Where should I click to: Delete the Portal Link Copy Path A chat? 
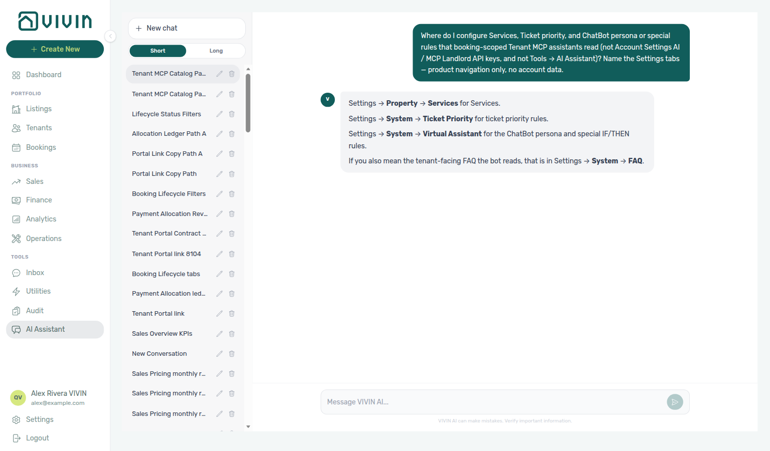pyautogui.click(x=232, y=154)
